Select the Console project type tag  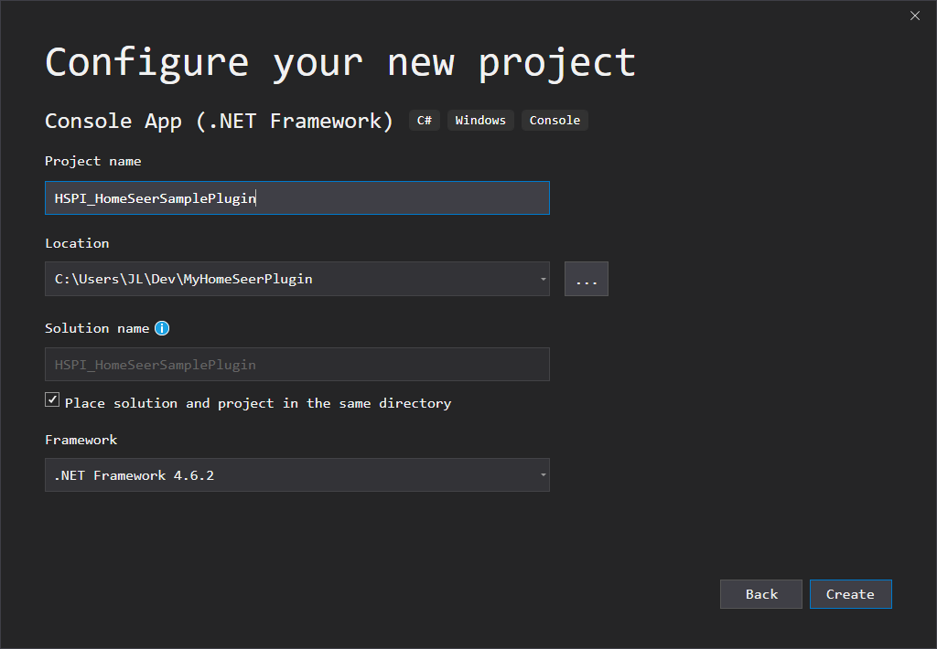point(555,120)
